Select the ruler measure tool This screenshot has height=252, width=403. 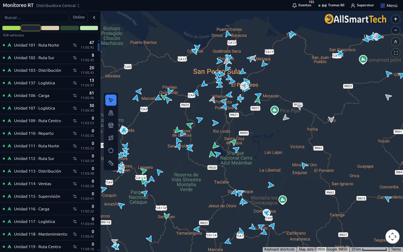tap(111, 163)
